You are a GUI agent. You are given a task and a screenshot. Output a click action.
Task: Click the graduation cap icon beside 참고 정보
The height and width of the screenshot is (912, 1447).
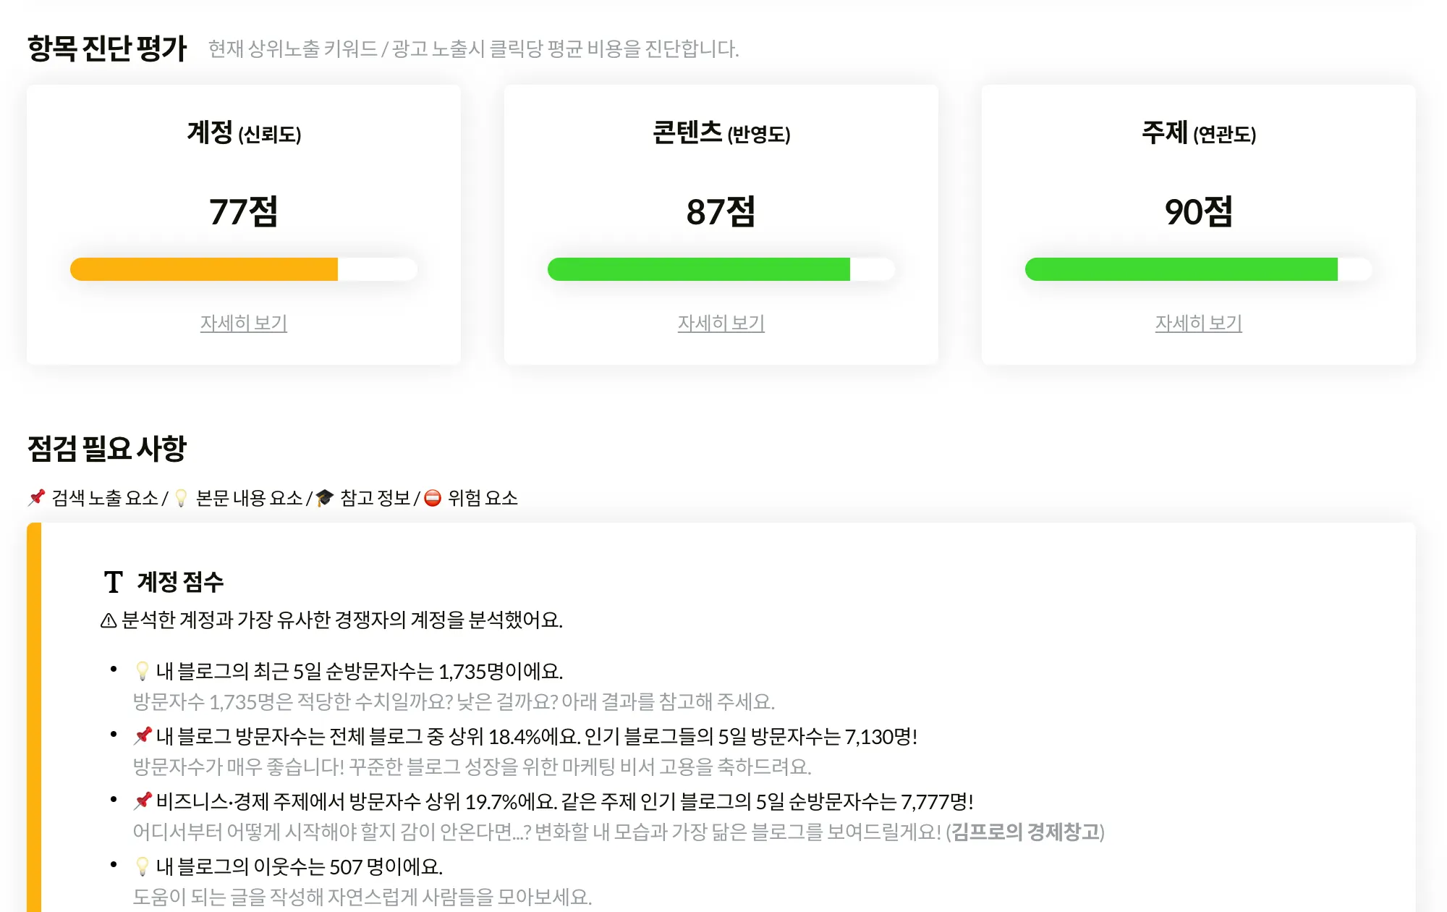tap(325, 498)
